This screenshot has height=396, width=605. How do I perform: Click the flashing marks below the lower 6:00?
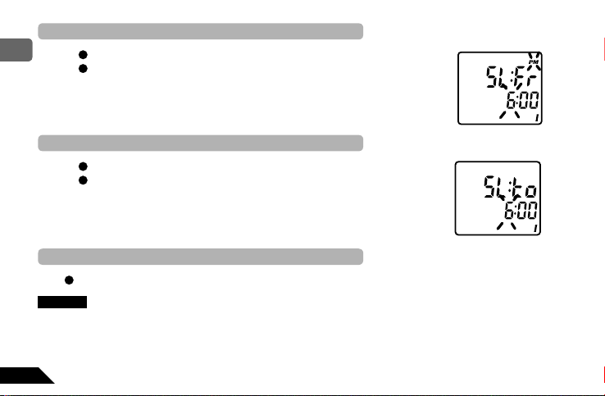tap(507, 225)
